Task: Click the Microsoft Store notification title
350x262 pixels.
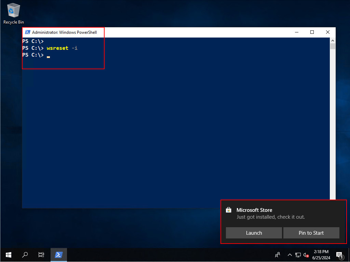Action: coord(254,210)
